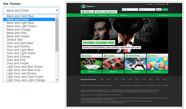
Task: Open Terms & Conditions footer link
Action: click(150, 85)
